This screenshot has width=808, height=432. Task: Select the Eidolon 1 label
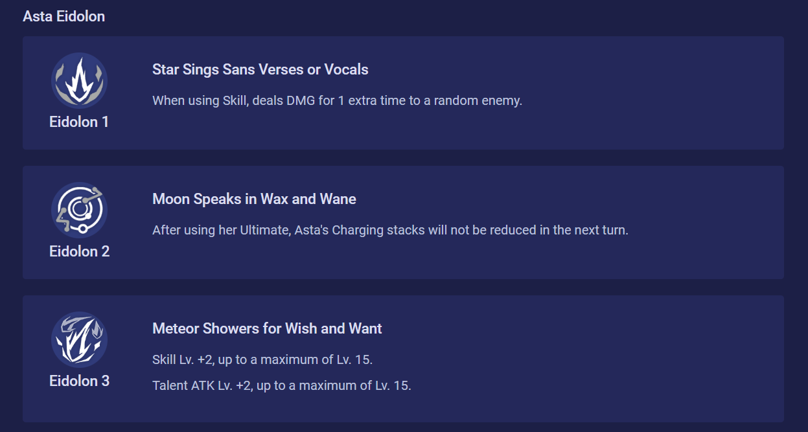point(79,122)
